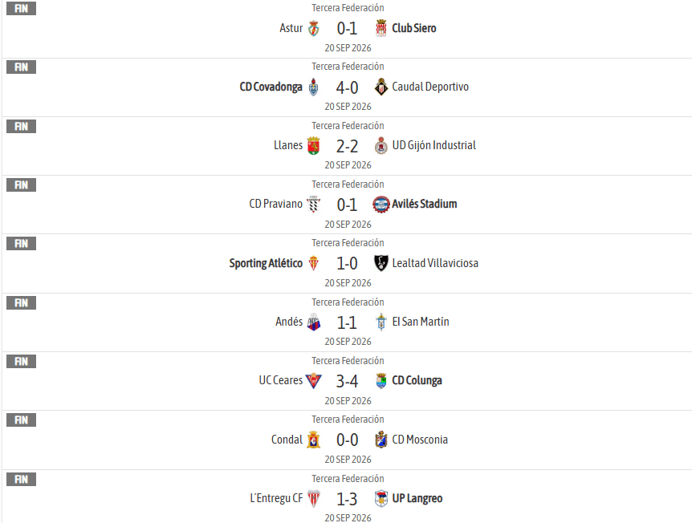Open the CD Covadonga 4-0 match score
Screen dimensions: 692x523
click(x=347, y=87)
